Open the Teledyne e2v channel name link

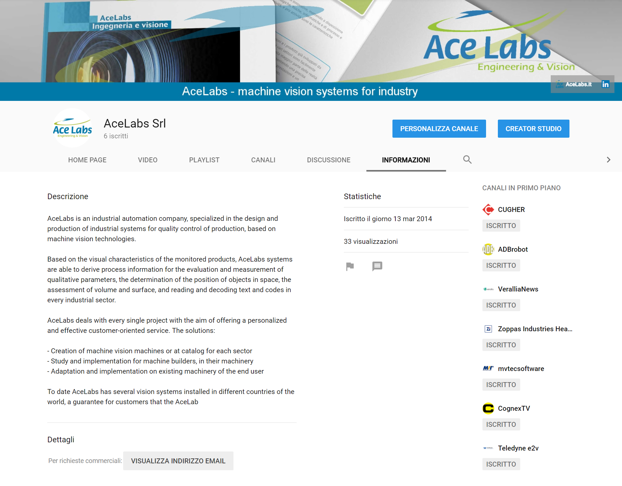[x=518, y=448]
